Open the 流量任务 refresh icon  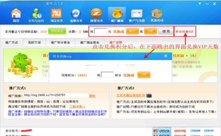tap(76, 15)
